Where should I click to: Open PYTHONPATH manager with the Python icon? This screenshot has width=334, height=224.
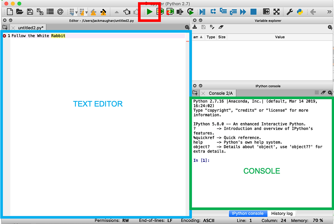pyautogui.click(x=300, y=12)
